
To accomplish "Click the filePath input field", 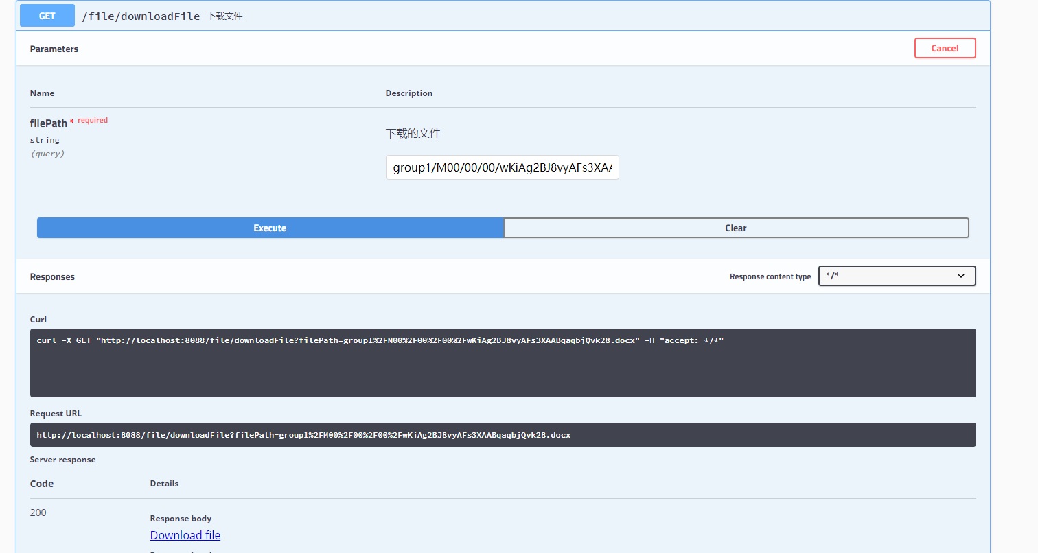I will pyautogui.click(x=503, y=167).
